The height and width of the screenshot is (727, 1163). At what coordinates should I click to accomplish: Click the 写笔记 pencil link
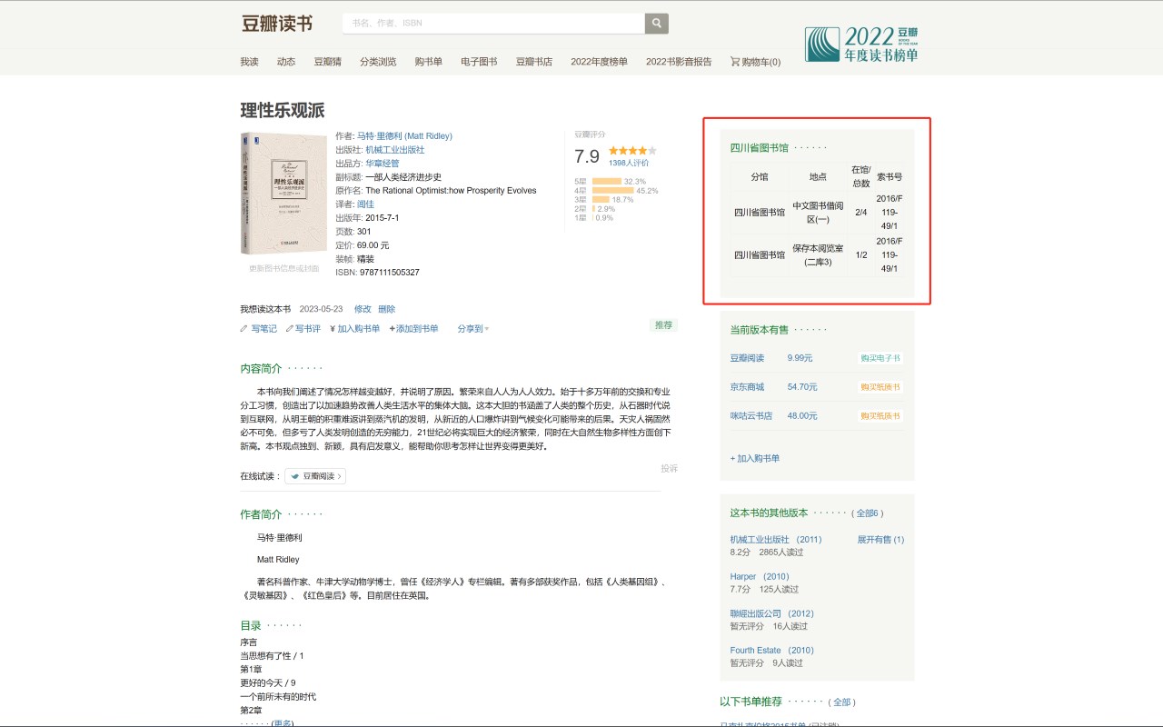point(259,329)
